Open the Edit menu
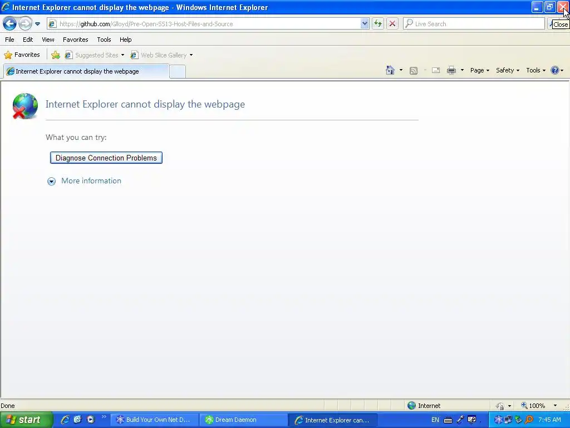Viewport: 570px width, 428px height. tap(28, 40)
